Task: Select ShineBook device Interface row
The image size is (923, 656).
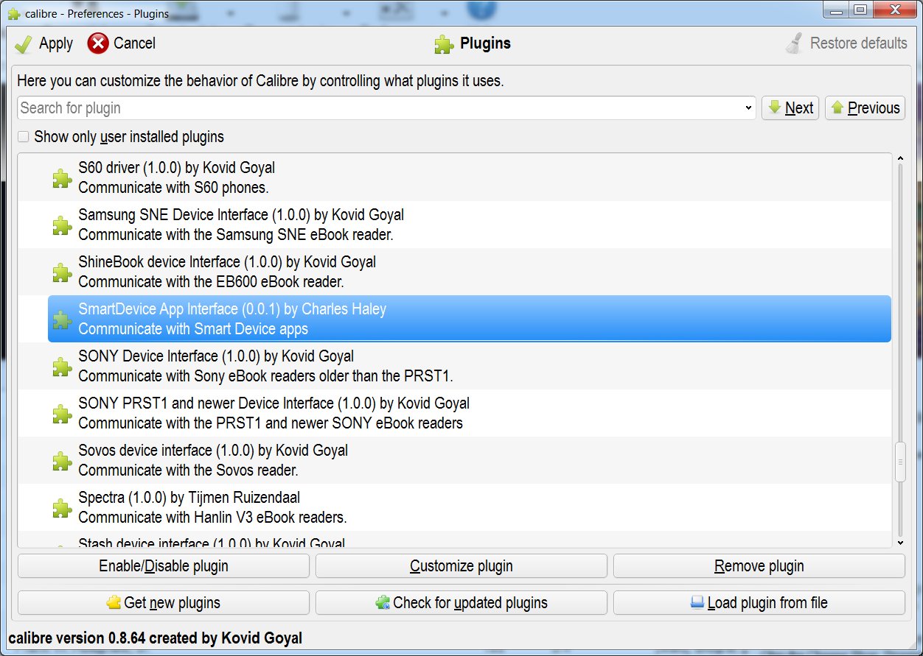Action: pos(470,272)
